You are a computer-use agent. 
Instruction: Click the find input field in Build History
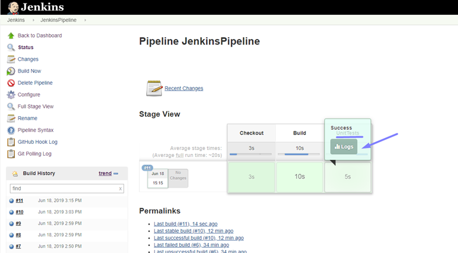(67, 189)
